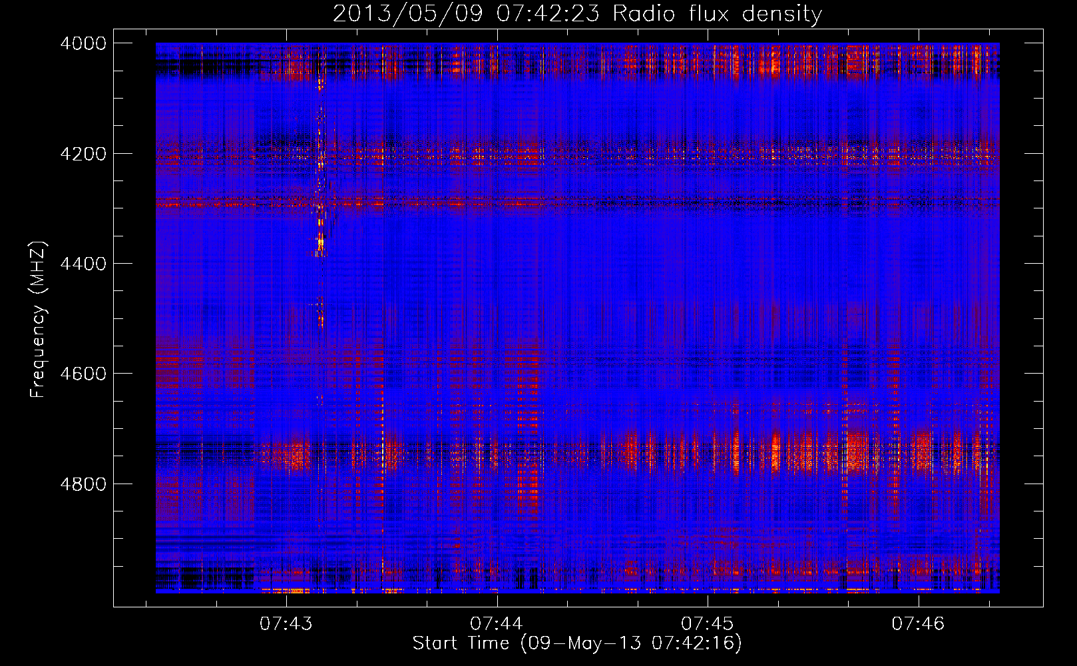
Task: Click the 'Frequency (MHZ)' y-axis label
Action: tap(38, 320)
